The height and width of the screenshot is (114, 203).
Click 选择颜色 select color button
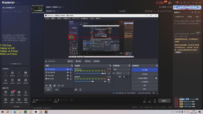tap(96, 61)
